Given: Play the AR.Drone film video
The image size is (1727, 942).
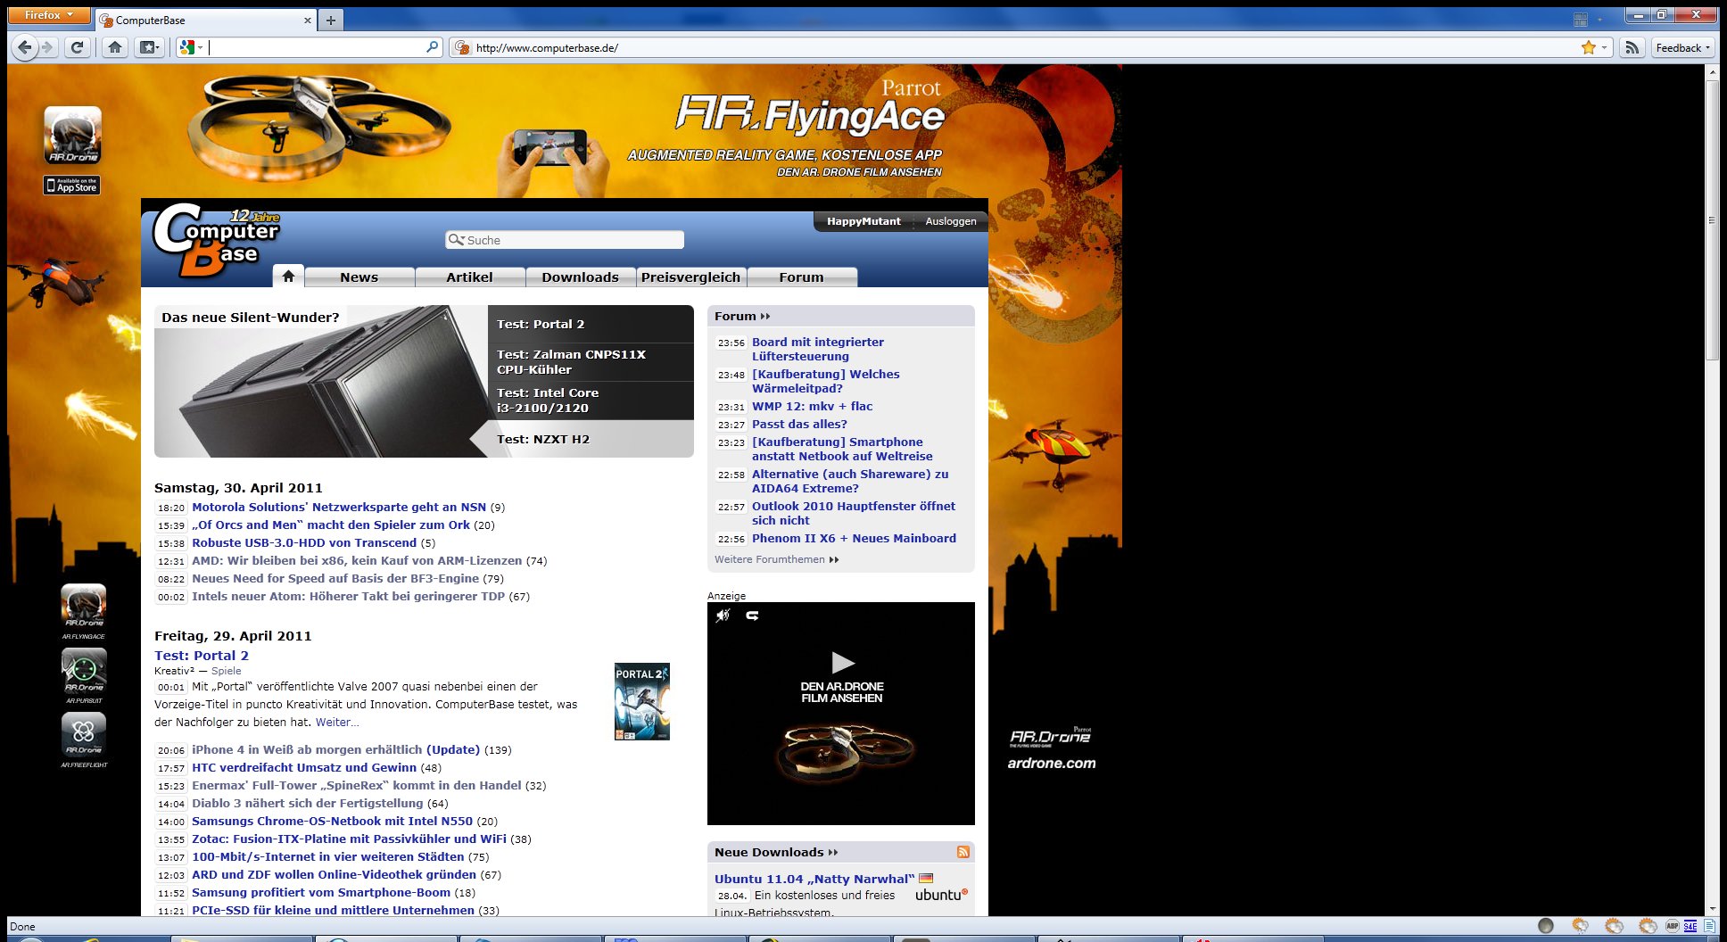Looking at the screenshot, I should click(x=843, y=663).
